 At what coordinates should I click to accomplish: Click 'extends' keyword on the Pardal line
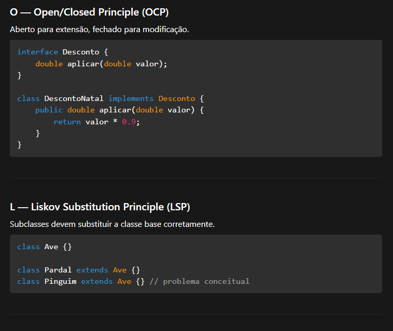point(92,270)
